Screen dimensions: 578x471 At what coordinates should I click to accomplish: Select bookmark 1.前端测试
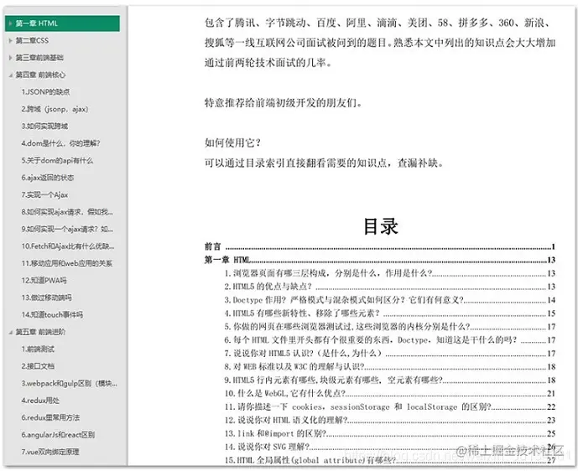click(38, 349)
